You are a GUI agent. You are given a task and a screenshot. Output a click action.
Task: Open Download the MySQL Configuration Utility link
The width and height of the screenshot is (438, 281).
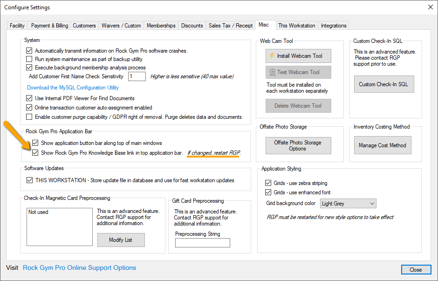click(73, 88)
